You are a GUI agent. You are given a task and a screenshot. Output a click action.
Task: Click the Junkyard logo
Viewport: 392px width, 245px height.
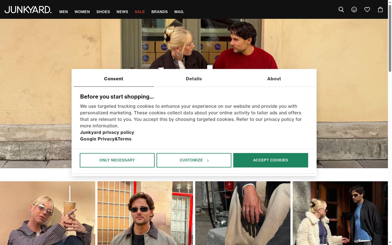coord(28,10)
